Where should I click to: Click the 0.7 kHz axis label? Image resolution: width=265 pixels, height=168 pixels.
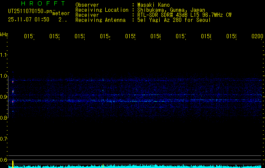pyautogui.click(x=3, y=139)
